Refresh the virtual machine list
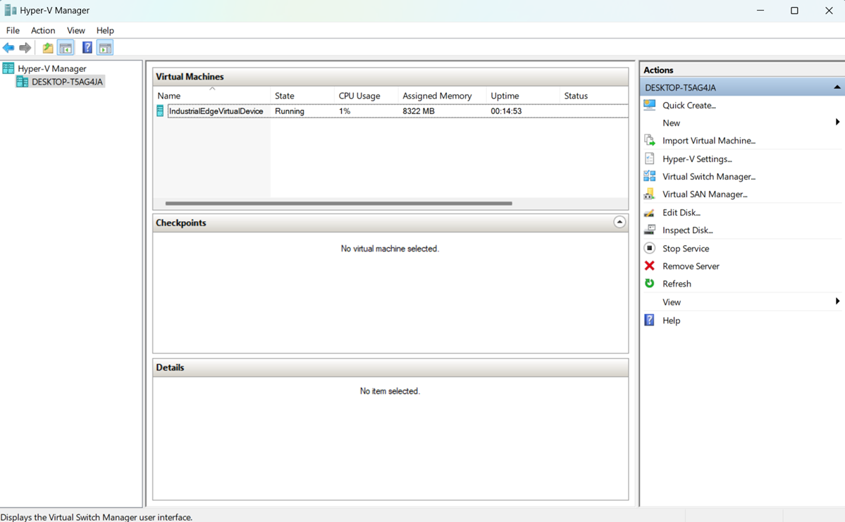Screen dimensions: 845x522 pyautogui.click(x=677, y=283)
